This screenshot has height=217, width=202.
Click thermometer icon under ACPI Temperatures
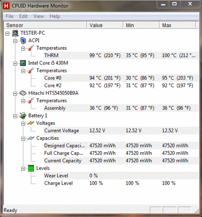(x=31, y=48)
